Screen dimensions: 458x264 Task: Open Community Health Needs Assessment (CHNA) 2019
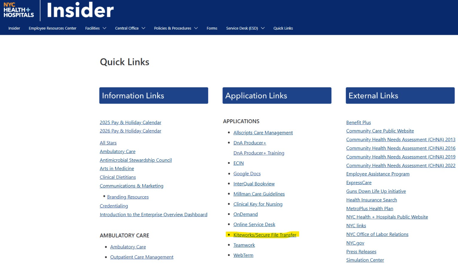pos(401,157)
